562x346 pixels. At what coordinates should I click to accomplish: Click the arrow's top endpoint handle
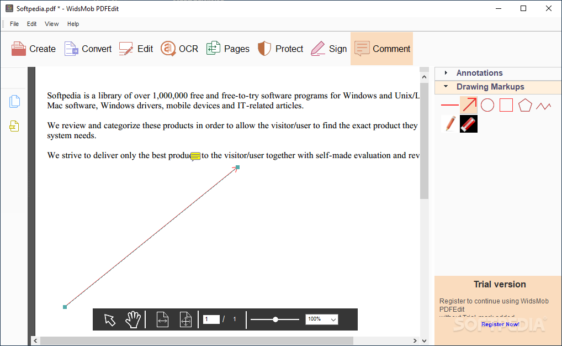coord(237,167)
